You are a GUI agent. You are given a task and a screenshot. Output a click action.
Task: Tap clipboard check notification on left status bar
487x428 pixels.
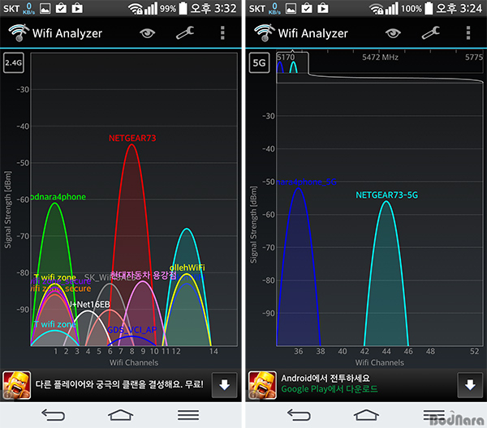click(61, 8)
